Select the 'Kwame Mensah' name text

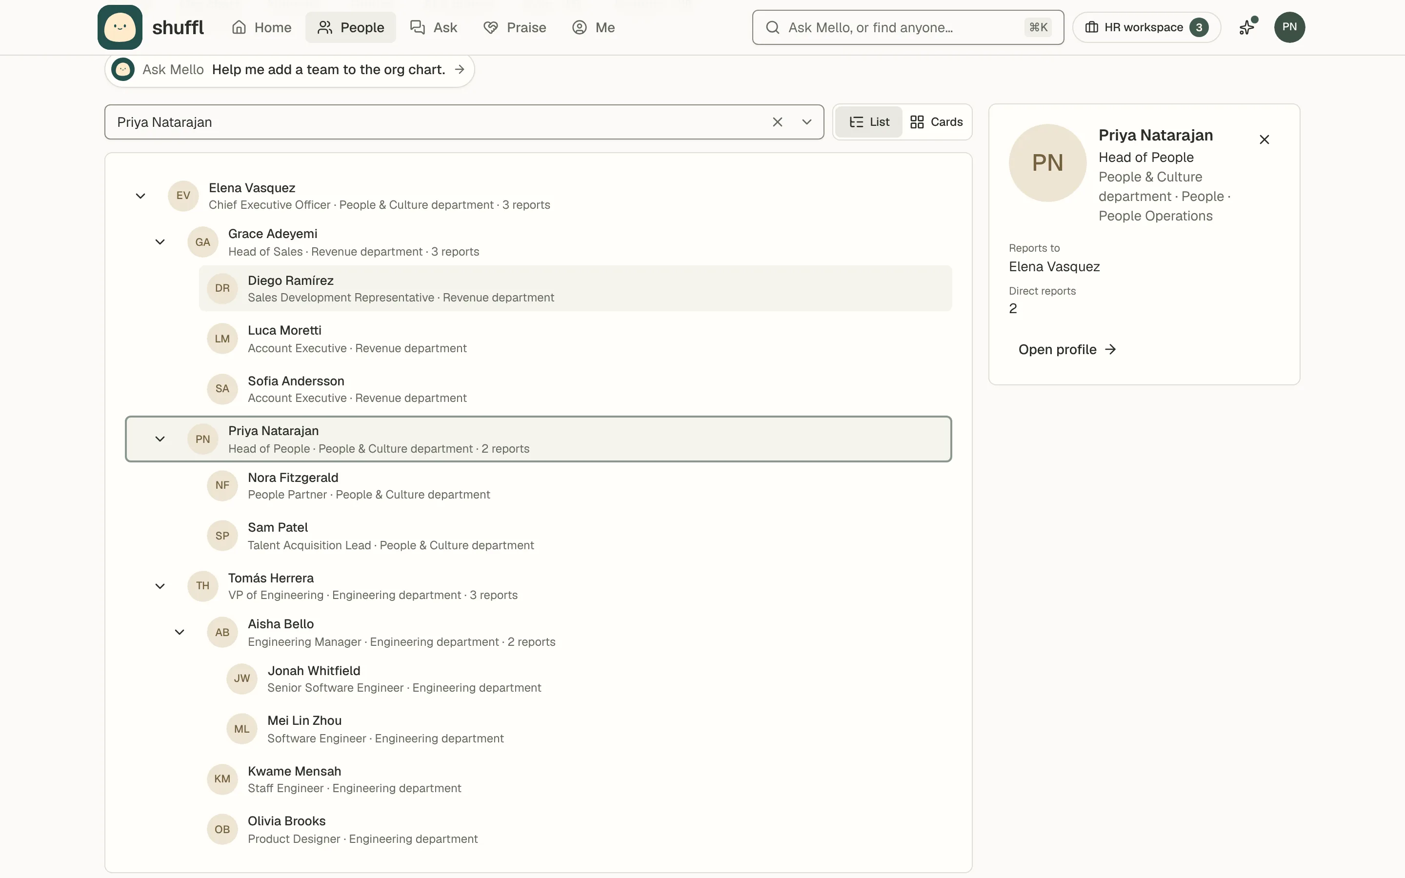point(294,771)
